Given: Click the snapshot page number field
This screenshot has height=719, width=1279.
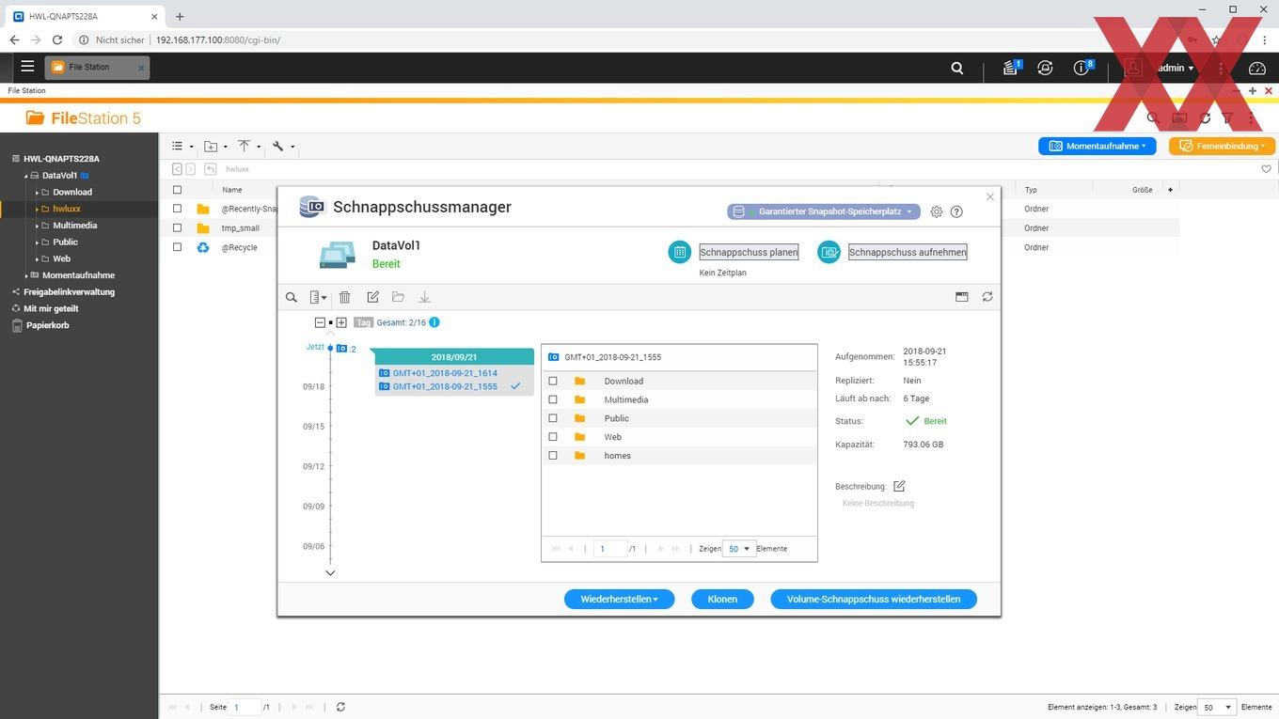Looking at the screenshot, I should tap(610, 549).
